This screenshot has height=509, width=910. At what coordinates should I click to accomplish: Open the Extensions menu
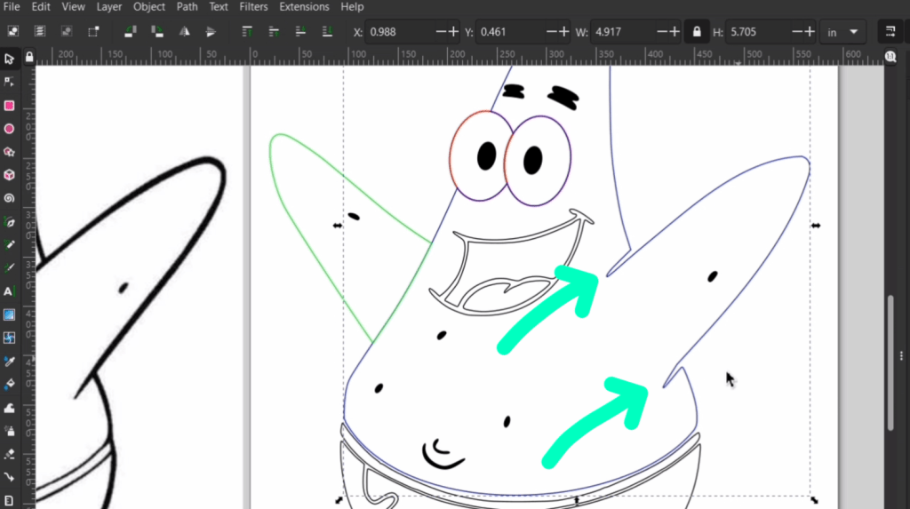pyautogui.click(x=303, y=7)
